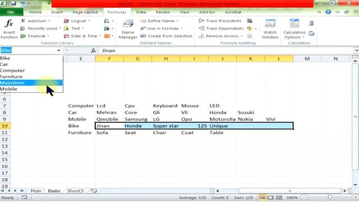Open the File tab
The height and width of the screenshot is (202, 359).
[x=11, y=12]
